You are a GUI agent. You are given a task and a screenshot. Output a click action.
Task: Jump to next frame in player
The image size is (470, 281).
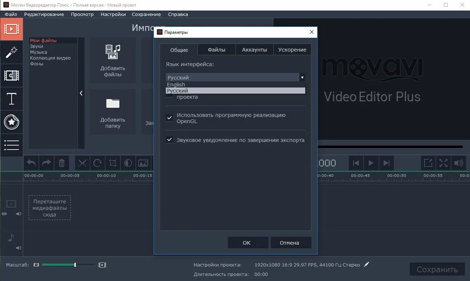point(386,163)
